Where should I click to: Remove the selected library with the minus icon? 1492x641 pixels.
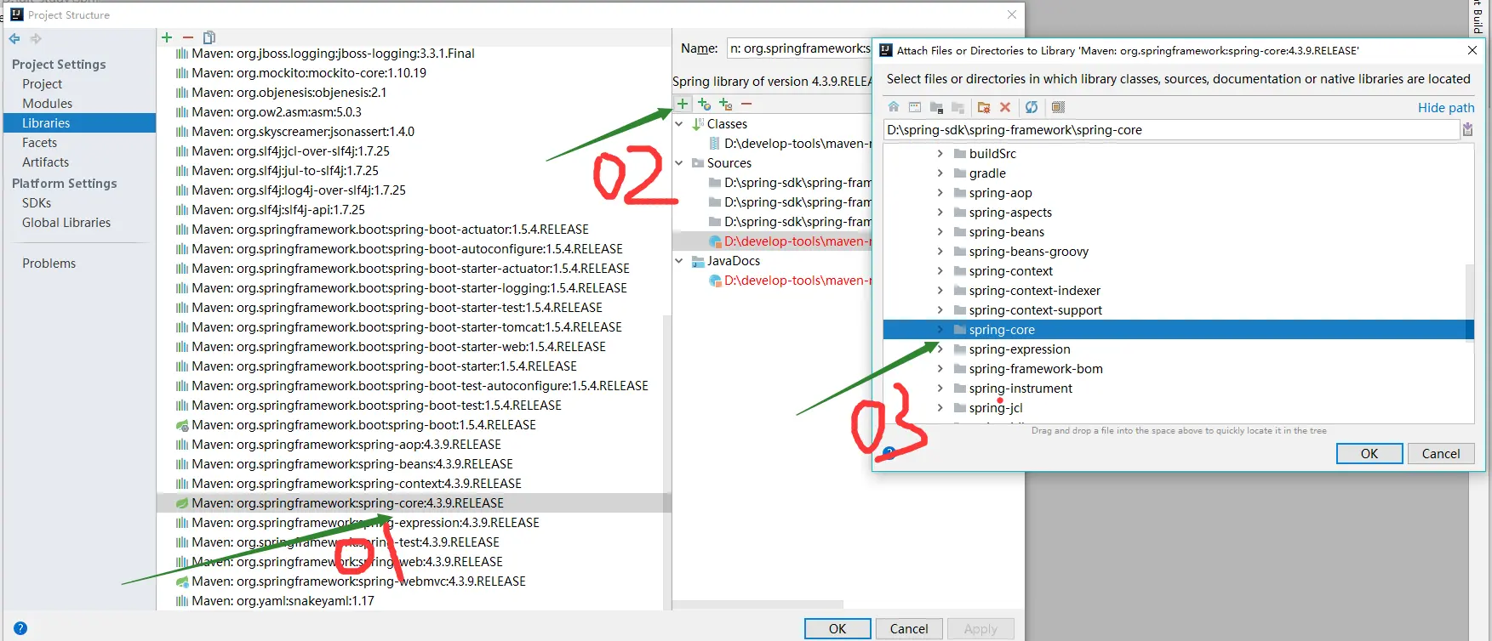click(188, 37)
